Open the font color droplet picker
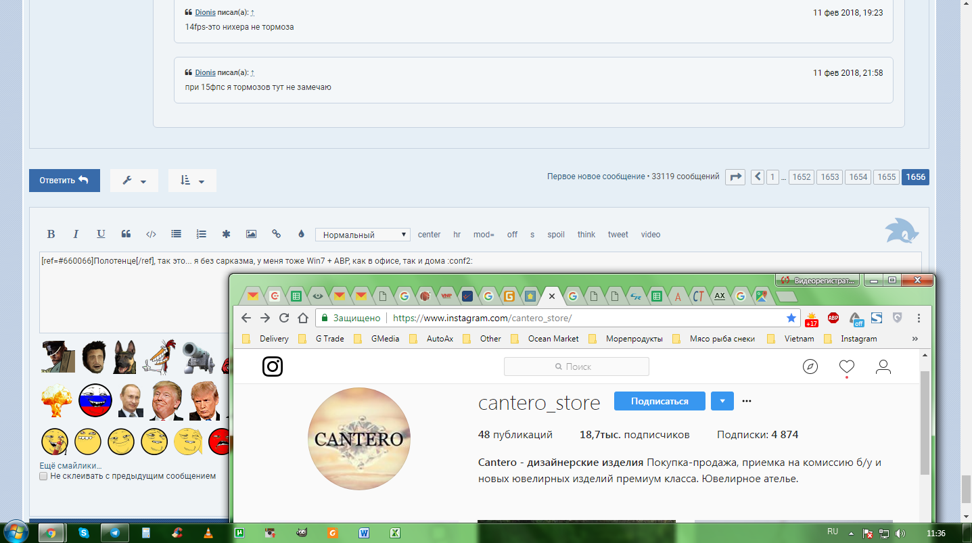 (301, 234)
